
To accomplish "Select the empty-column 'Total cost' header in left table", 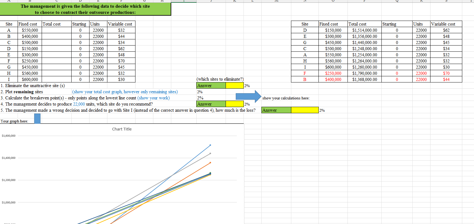I will point(56,24).
